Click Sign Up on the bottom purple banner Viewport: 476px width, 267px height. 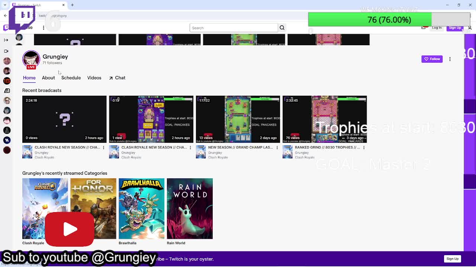(x=452, y=259)
